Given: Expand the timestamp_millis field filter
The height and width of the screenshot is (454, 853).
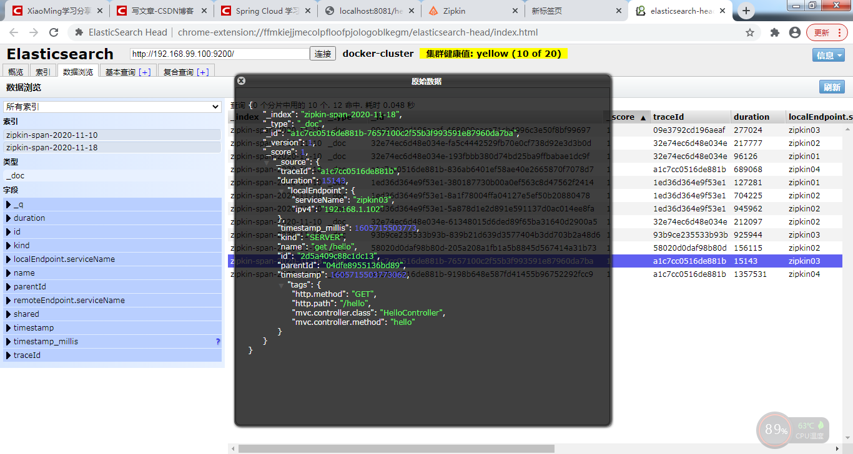Looking at the screenshot, I should [x=112, y=342].
